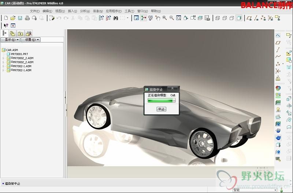Toggle datum axes display
Screen dimensions: 293x193
point(256,18)
